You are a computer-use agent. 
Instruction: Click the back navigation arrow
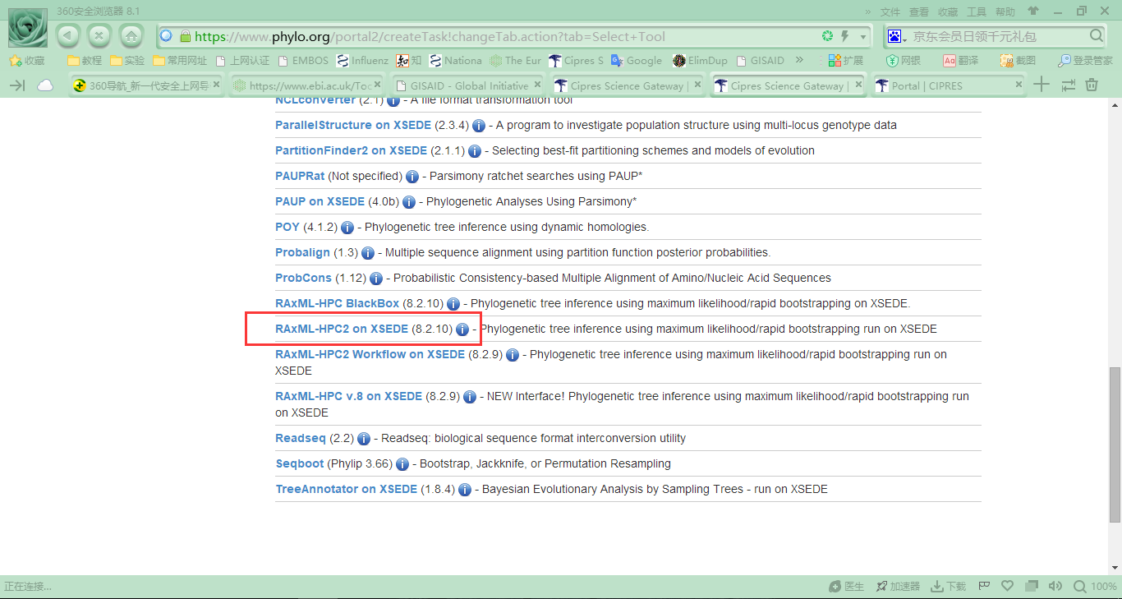(68, 36)
